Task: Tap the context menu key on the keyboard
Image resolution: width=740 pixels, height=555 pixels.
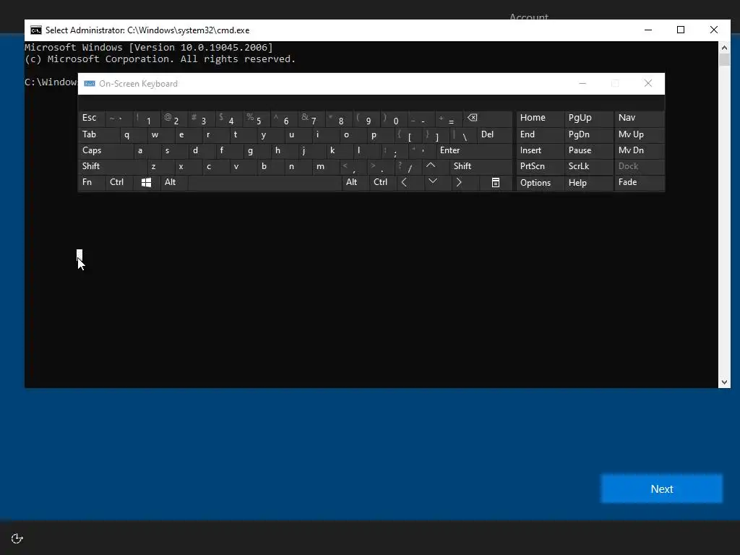Action: pos(496,183)
